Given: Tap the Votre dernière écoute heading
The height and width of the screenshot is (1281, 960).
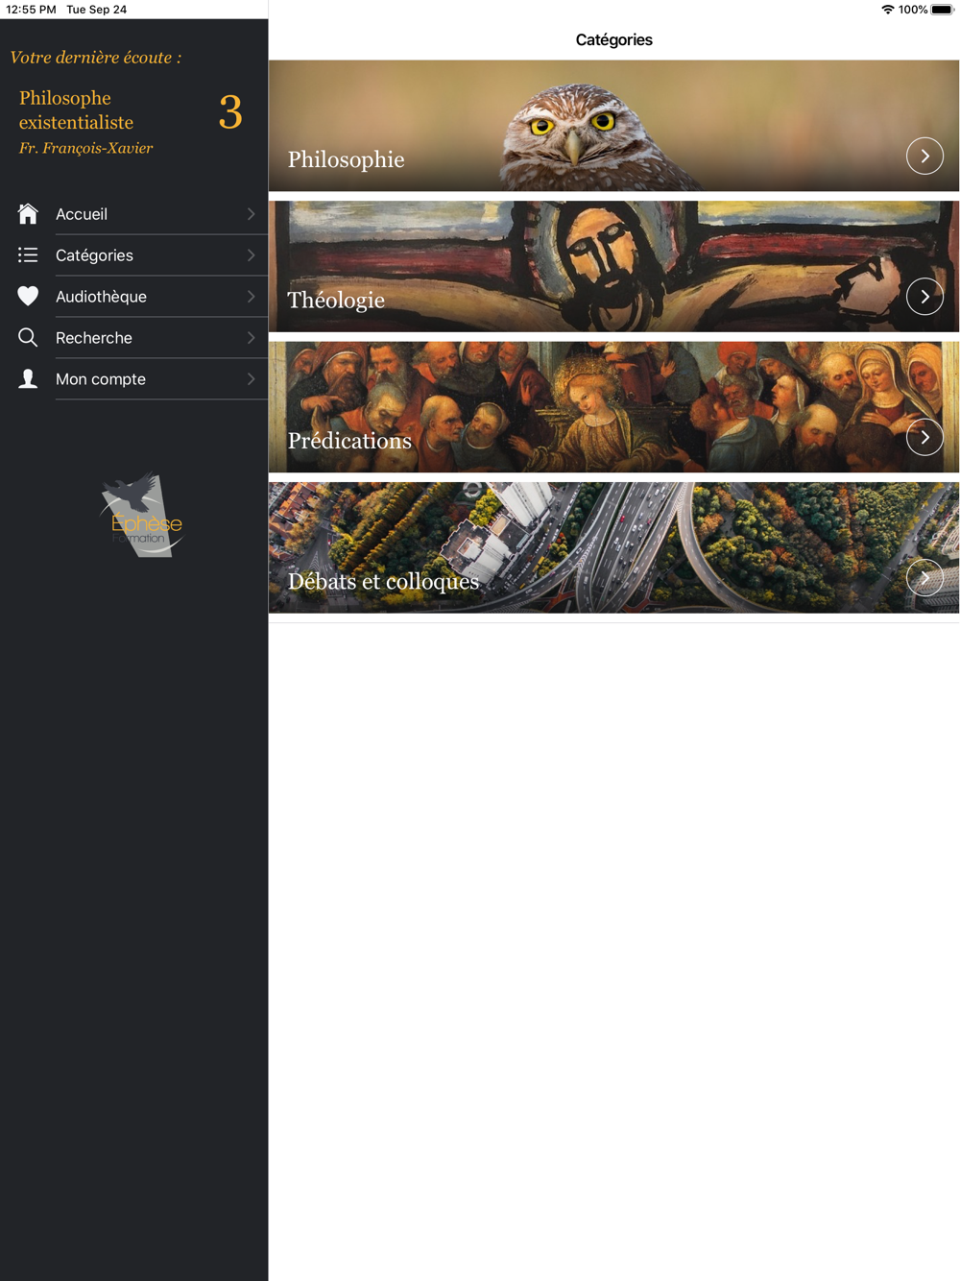Looking at the screenshot, I should pyautogui.click(x=95, y=58).
